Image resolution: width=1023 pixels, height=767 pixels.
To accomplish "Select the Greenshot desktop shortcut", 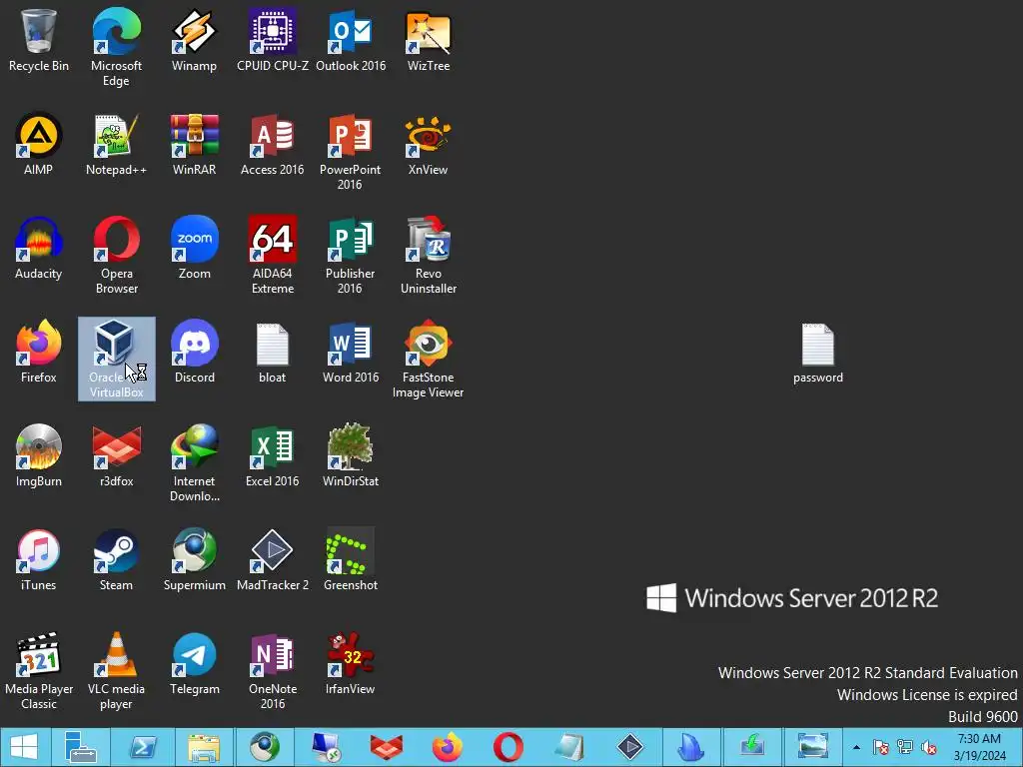I will coord(351,559).
